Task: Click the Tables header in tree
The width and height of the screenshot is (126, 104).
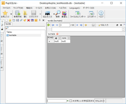Action: (x=9, y=32)
